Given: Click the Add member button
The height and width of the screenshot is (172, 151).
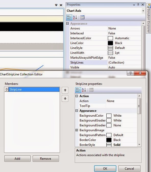Looking at the screenshot, I should click(17, 158).
